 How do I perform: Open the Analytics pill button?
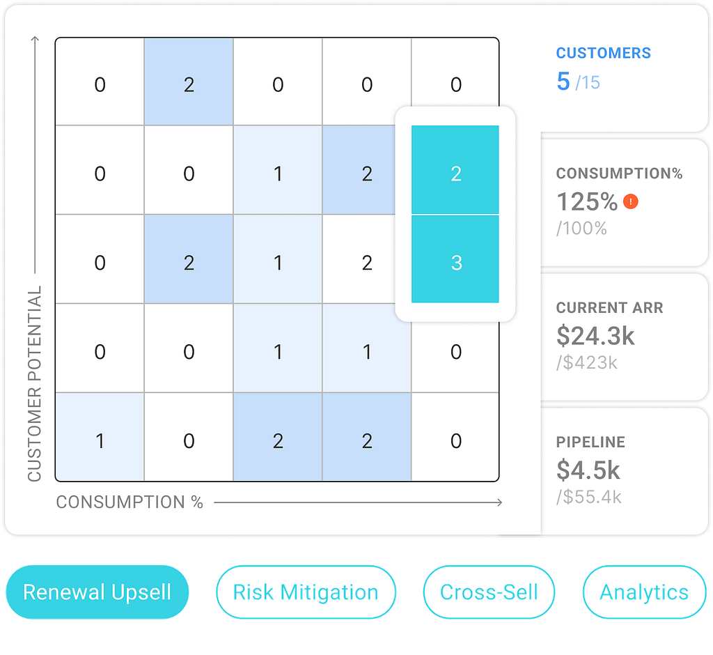[x=644, y=592]
